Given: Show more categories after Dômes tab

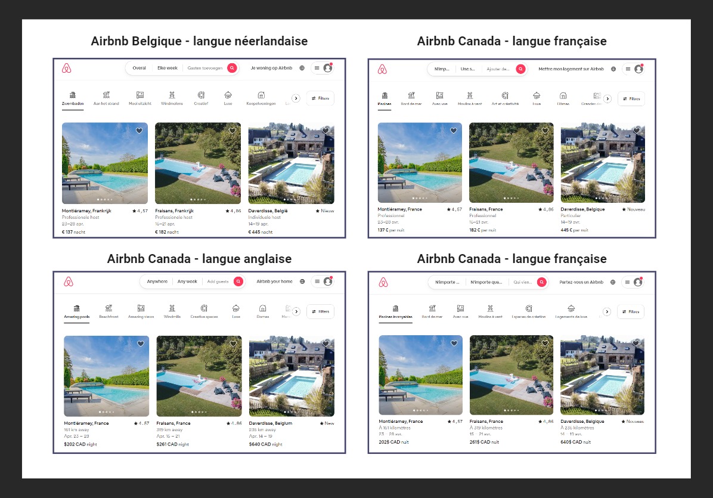Looking at the screenshot, I should tap(607, 98).
